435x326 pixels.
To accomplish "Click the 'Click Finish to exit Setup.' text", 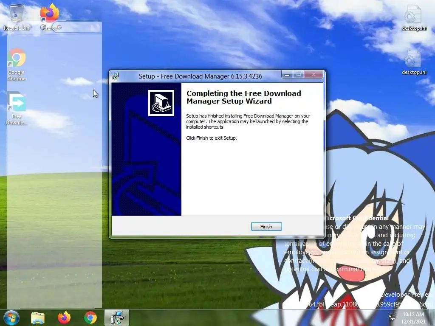I will (x=212, y=138).
